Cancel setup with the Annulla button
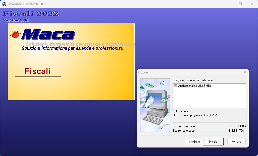Viewport: 258px width, 156px height. 236,141
